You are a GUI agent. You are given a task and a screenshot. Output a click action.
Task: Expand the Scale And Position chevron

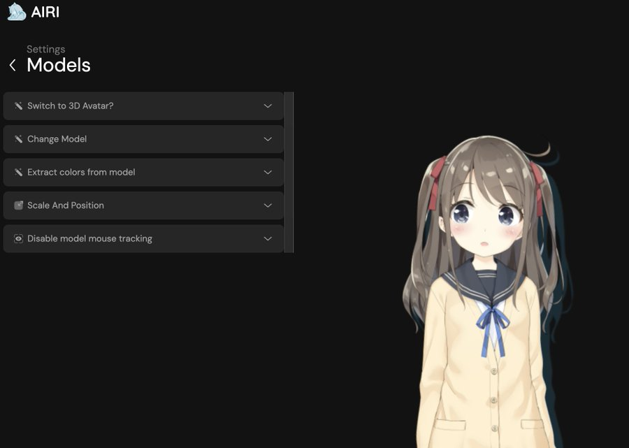(x=268, y=205)
